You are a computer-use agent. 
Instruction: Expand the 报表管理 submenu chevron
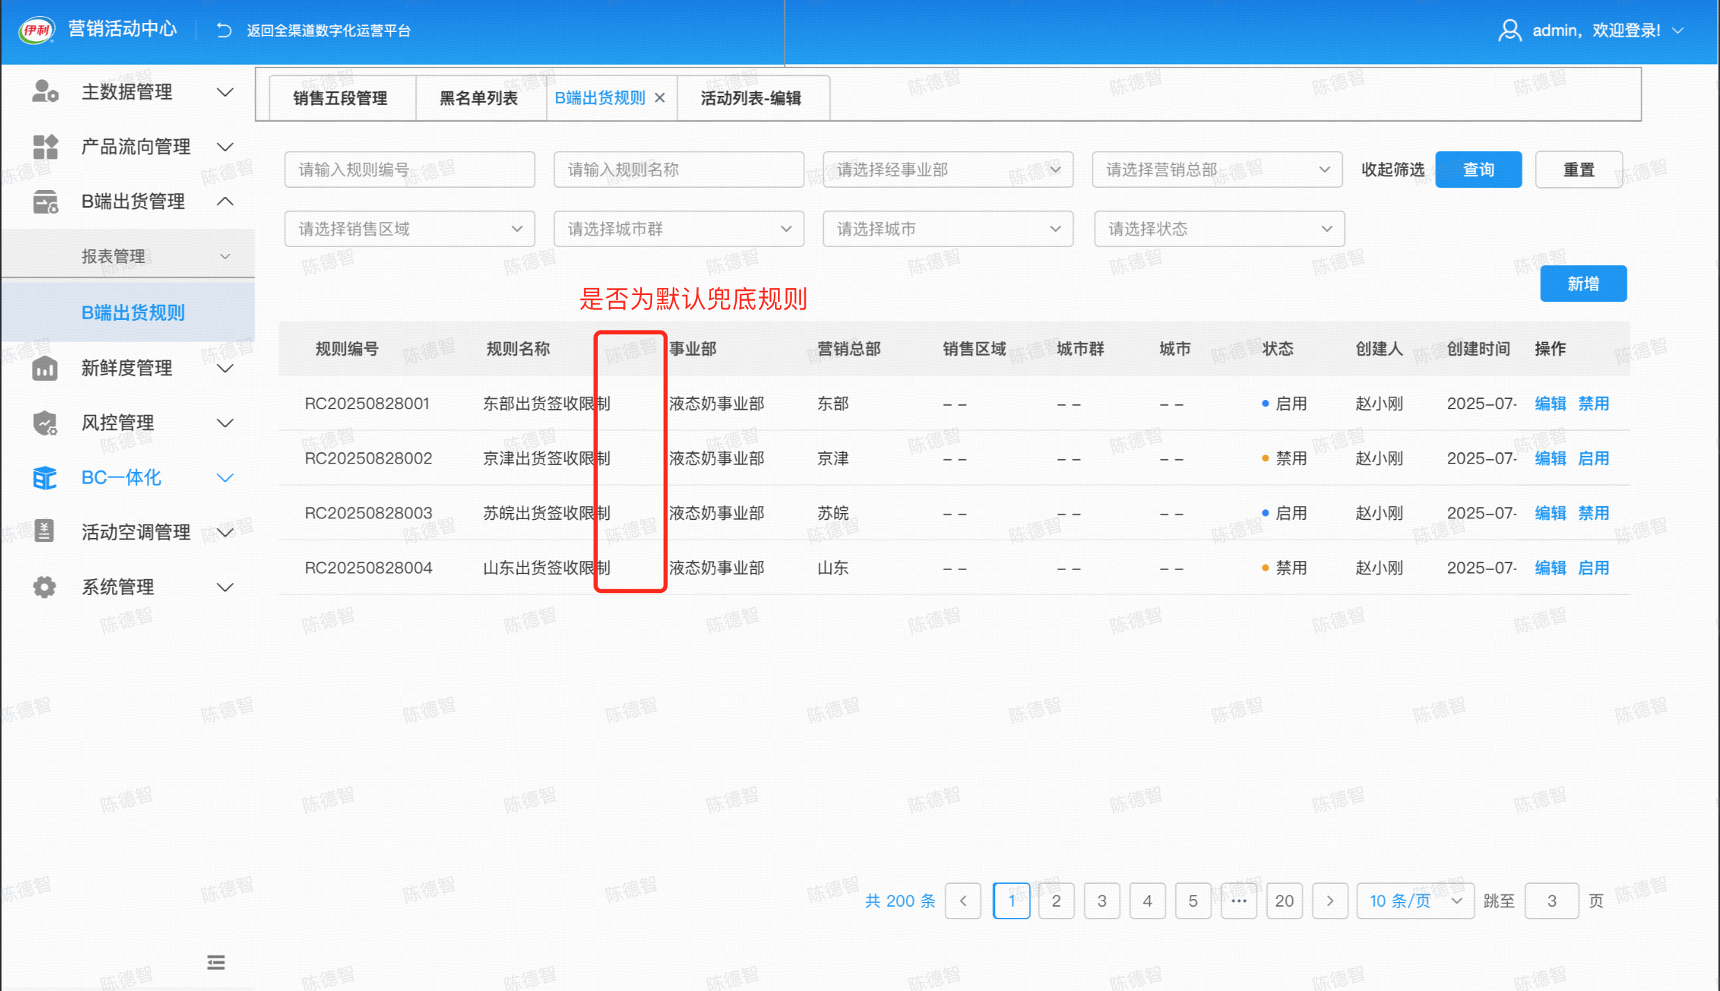[225, 256]
